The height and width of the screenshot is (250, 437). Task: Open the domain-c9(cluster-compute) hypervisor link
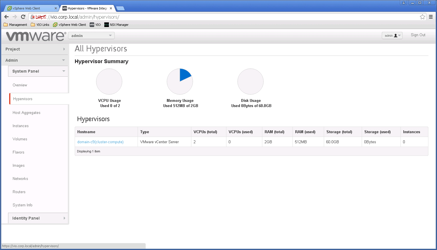click(100, 142)
